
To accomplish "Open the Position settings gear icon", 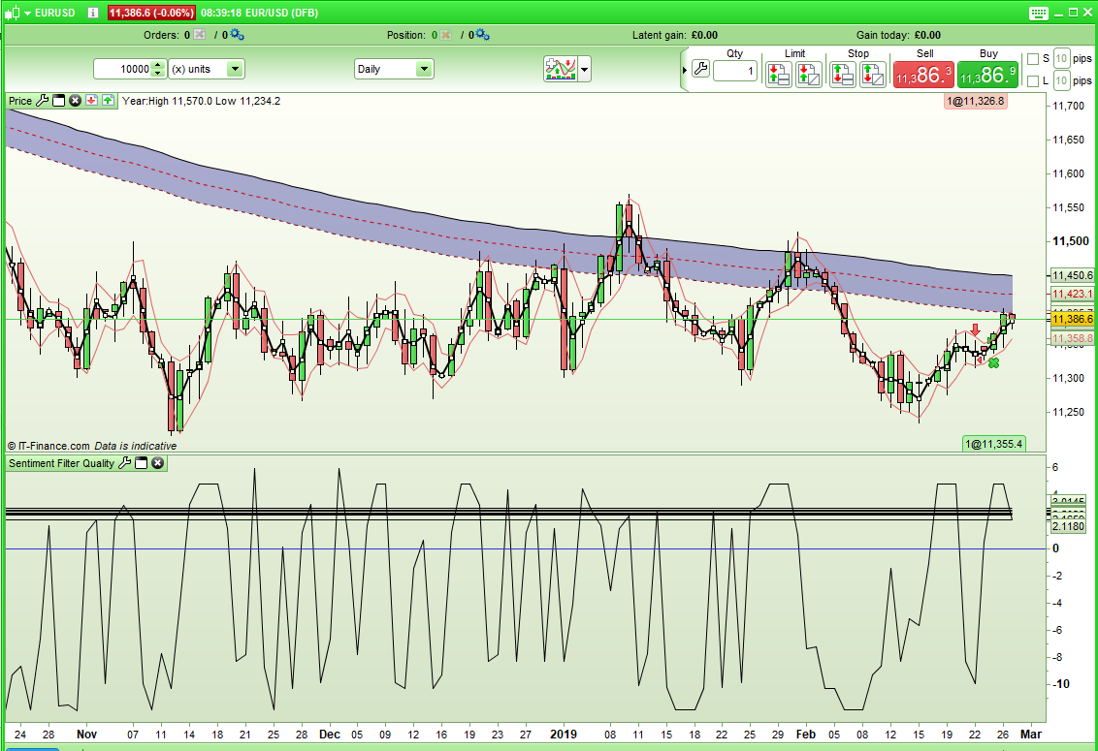I will point(482,35).
